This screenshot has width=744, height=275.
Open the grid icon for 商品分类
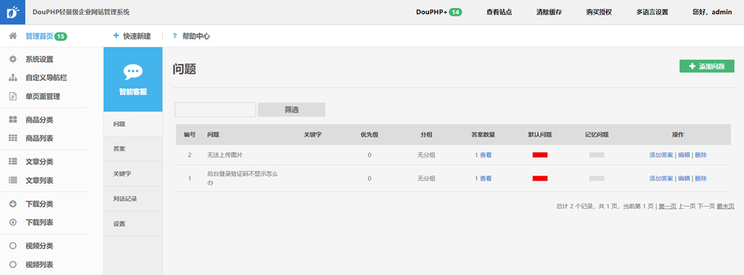coord(13,120)
